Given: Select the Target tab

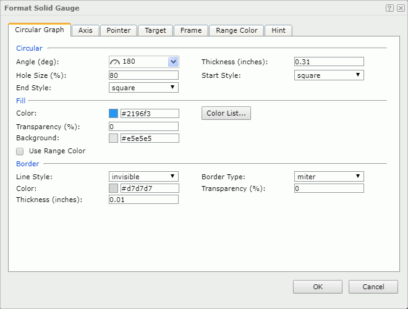Looking at the screenshot, I should click(155, 30).
